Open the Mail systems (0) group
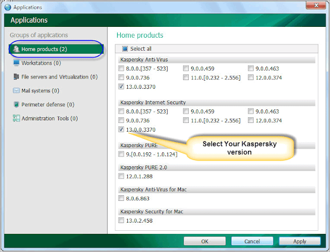330x252 pixels. click(40, 91)
